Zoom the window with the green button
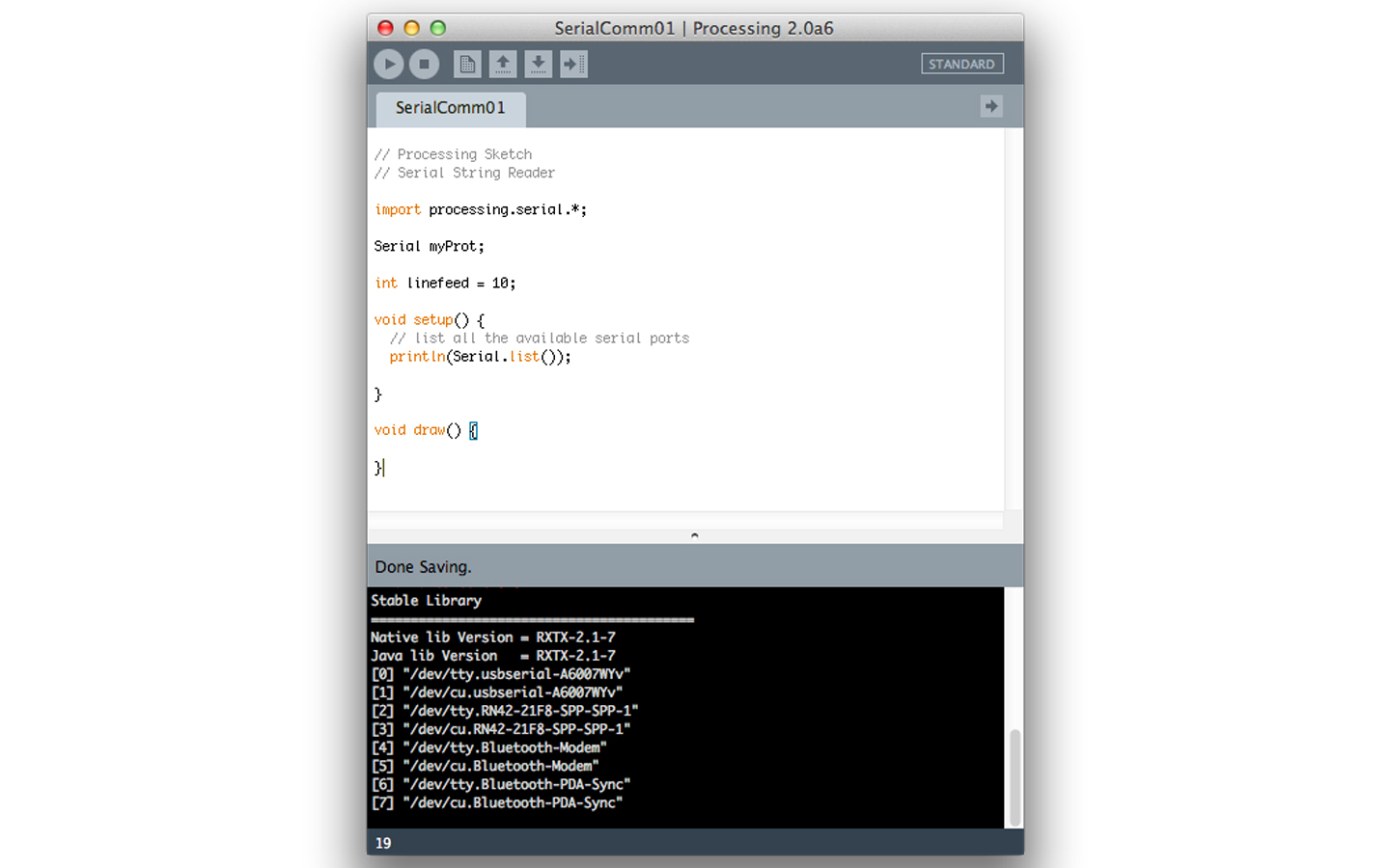Screen dimensions: 1390x868 click(437, 28)
